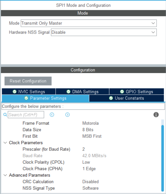Image resolution: width=166 pixels, height=194 pixels.
Task: Click the Clock Polarity value Low
Action: click(86, 162)
